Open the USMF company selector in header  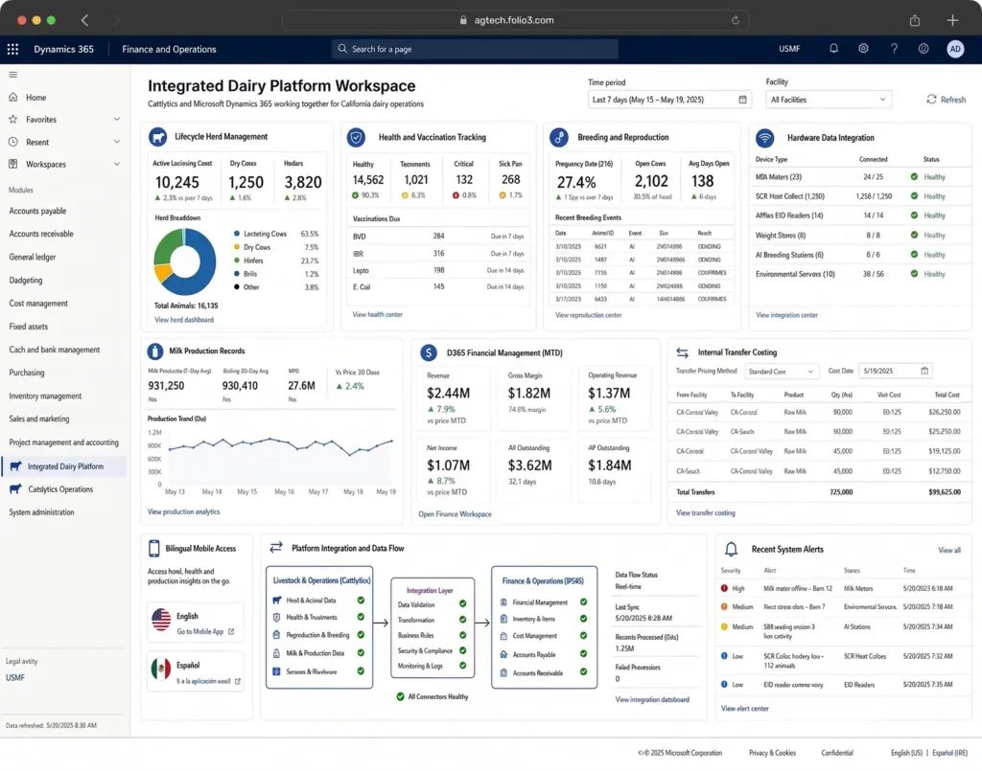coord(789,49)
